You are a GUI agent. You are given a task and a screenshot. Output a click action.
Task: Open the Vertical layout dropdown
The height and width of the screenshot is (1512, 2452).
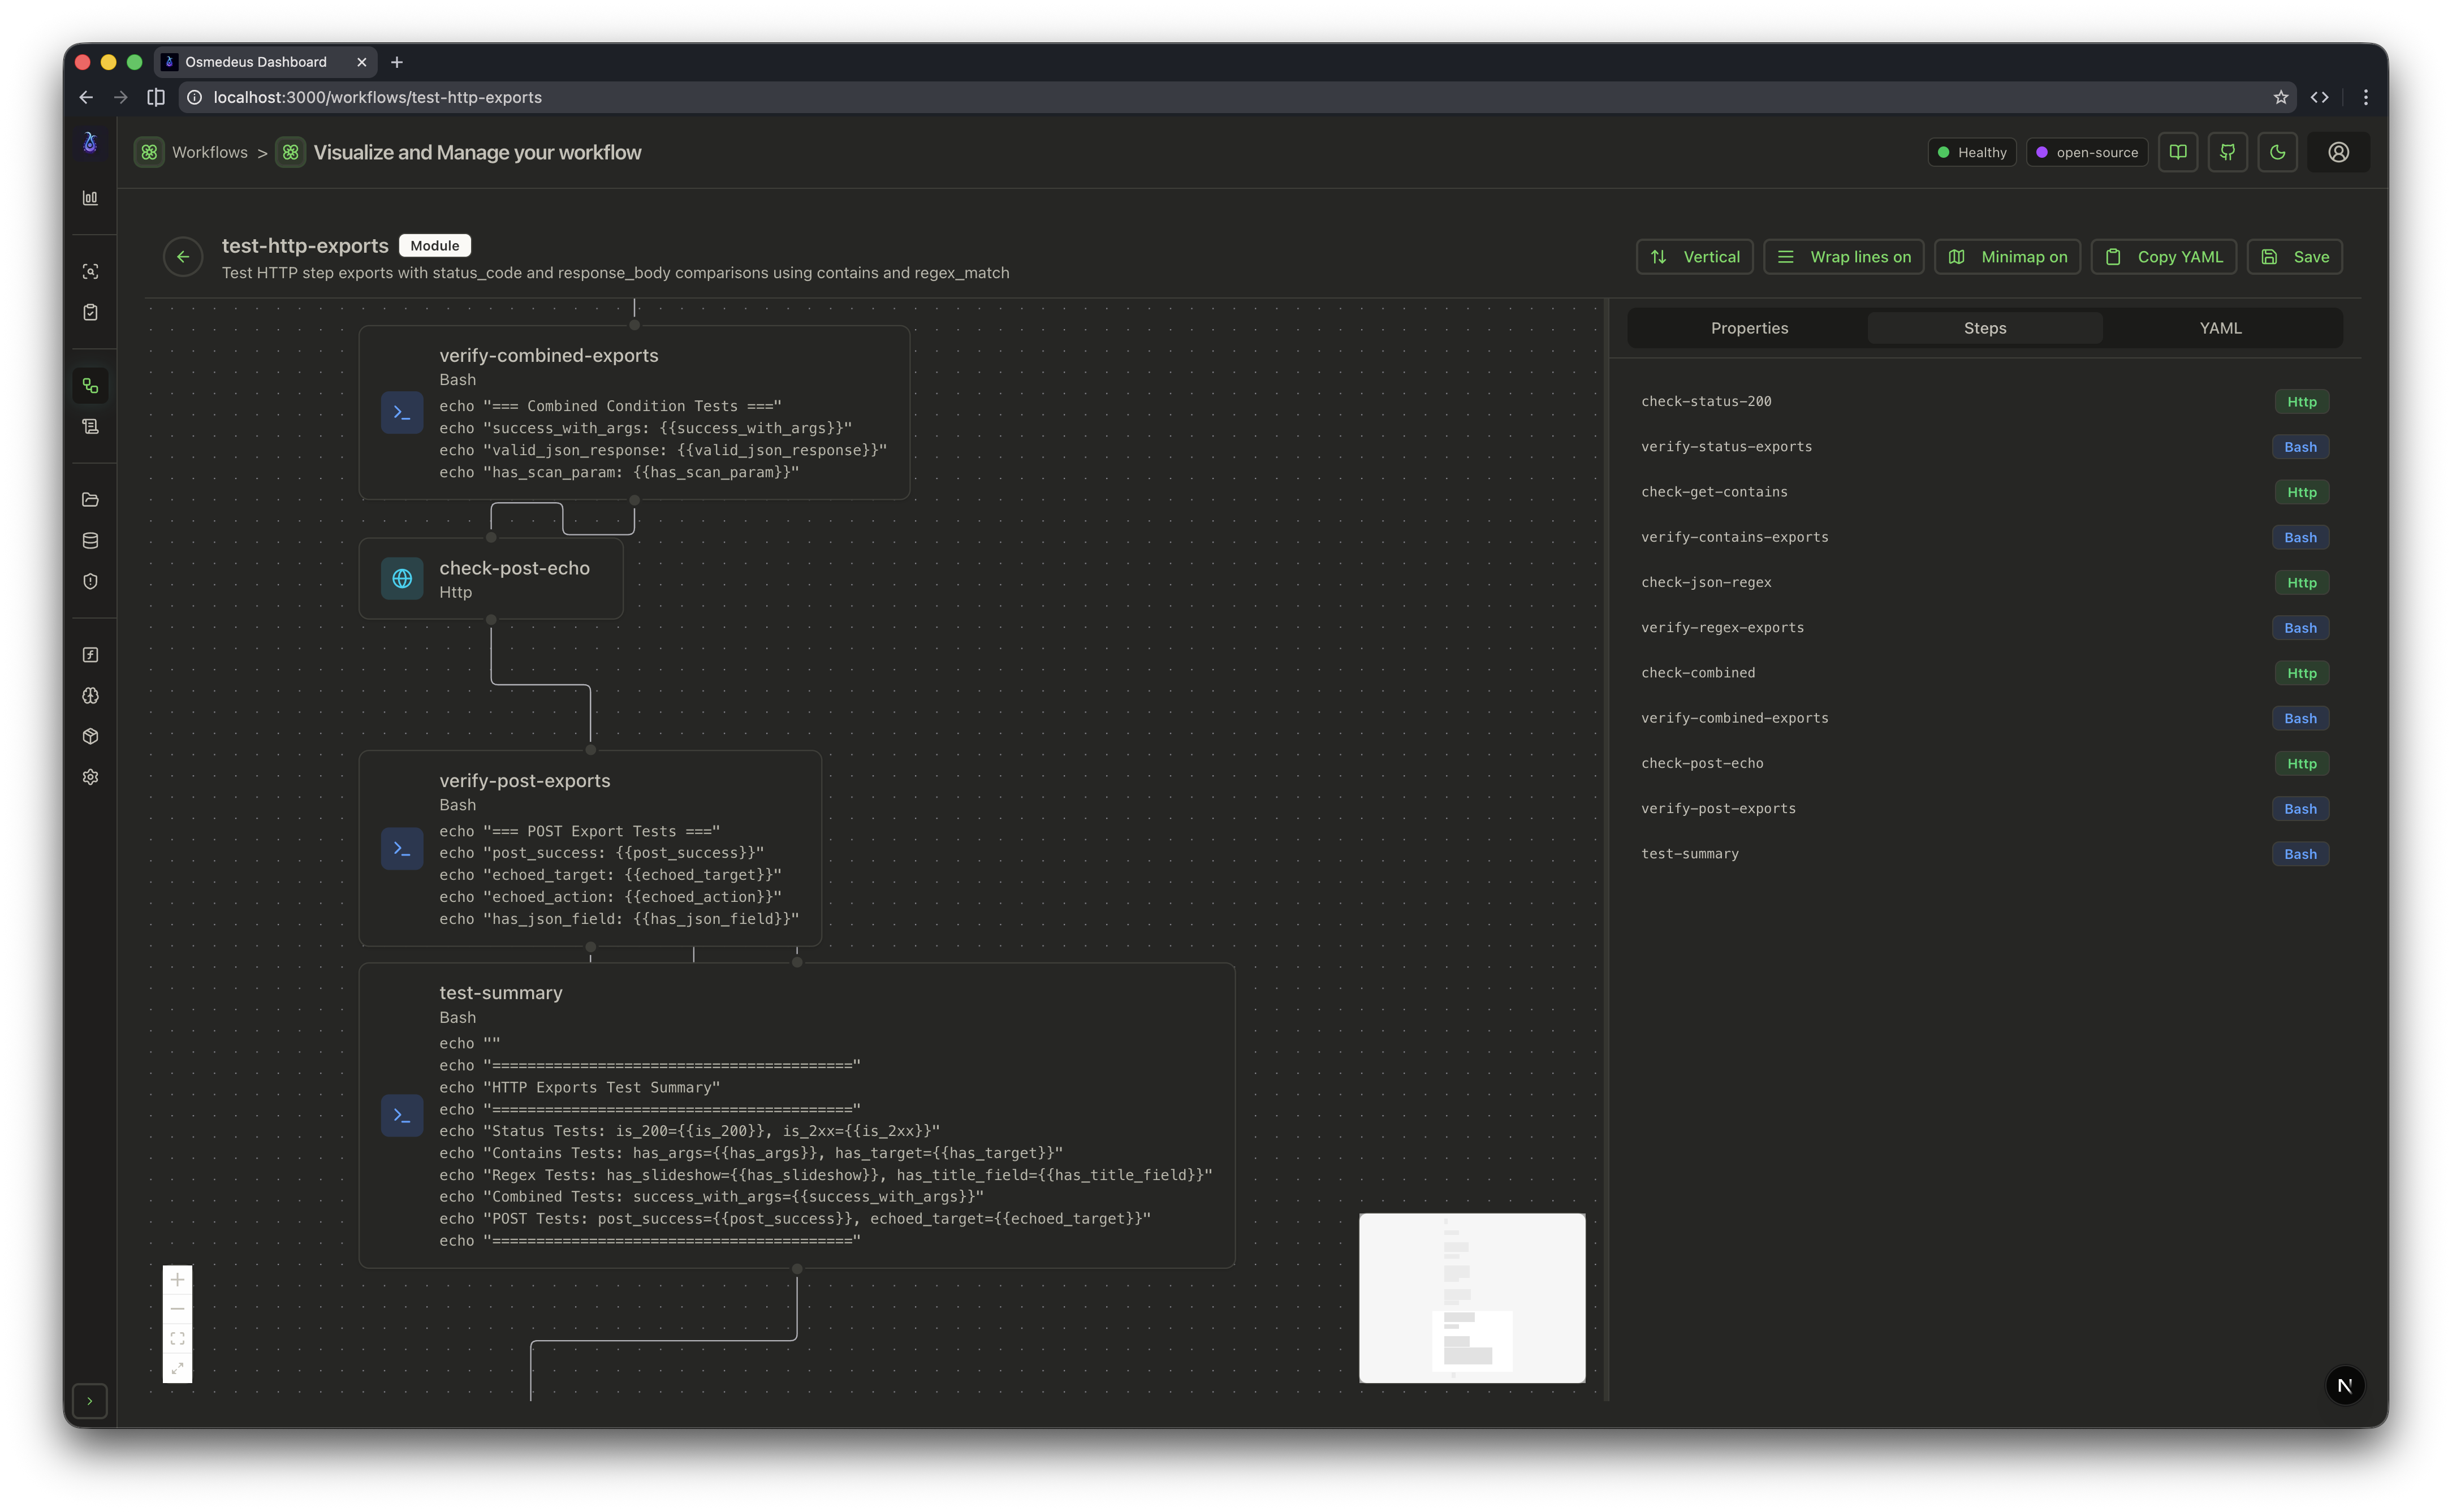[1694, 256]
